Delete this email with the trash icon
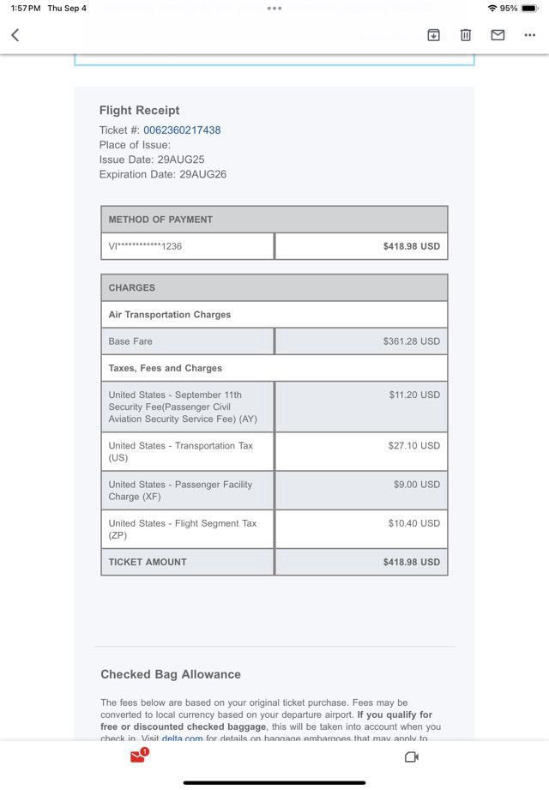The height and width of the screenshot is (790, 549). pos(466,35)
